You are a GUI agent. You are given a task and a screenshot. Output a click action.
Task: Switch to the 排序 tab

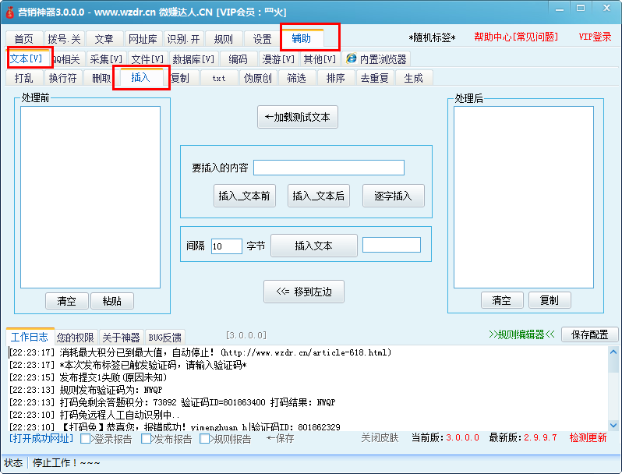(x=336, y=78)
